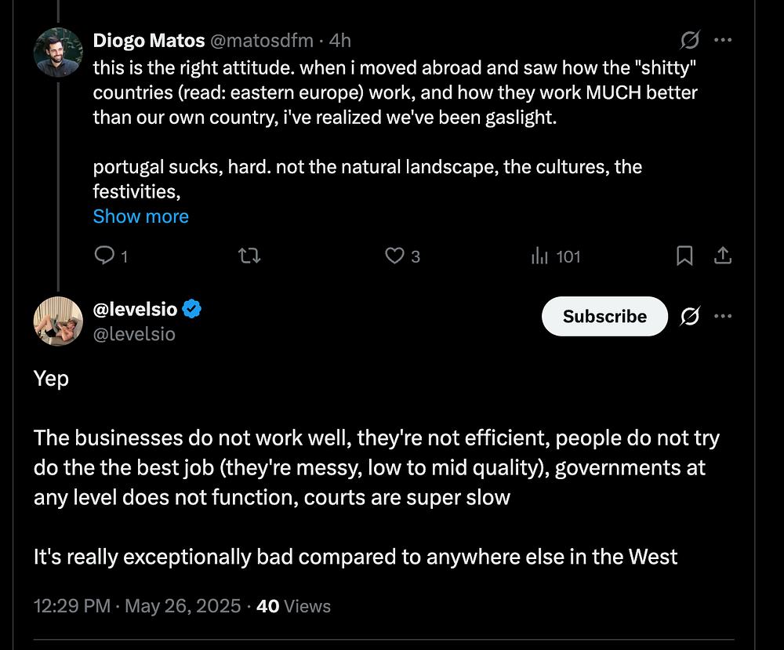Screen dimensions: 784x650
Task: Open more options on levelsio's tweet
Action: pos(724,316)
